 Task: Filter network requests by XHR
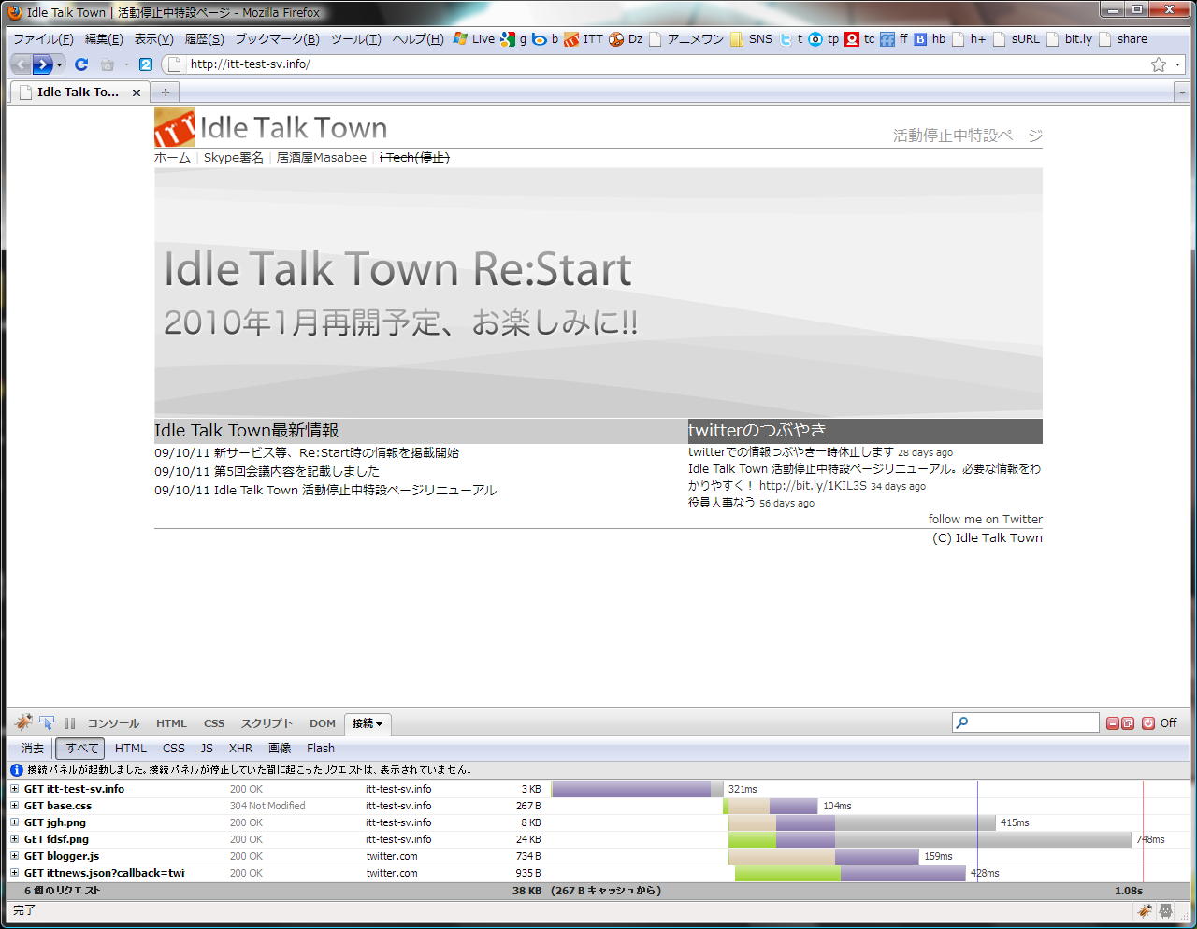pos(241,749)
